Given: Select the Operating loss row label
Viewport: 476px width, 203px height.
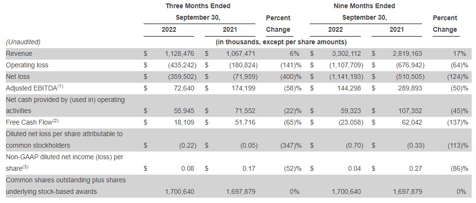Looking at the screenshot, I should [27, 65].
